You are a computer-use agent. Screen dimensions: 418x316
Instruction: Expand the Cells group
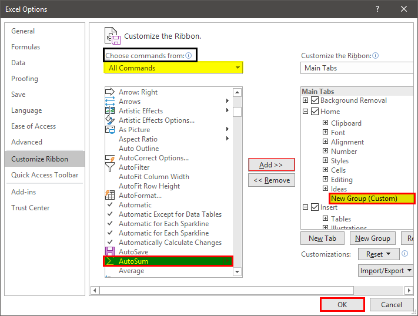pyautogui.click(x=325, y=170)
